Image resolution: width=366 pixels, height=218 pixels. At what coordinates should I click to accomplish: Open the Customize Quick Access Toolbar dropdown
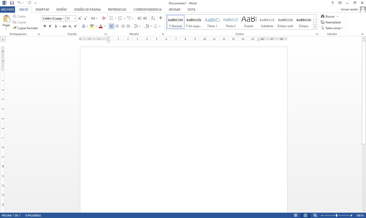(35, 3)
